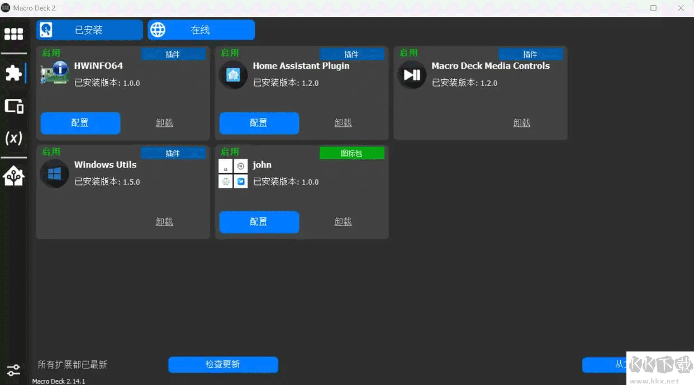This screenshot has width=694, height=385.
Task: Open the Home Assistant sidebar icon
Action: point(13,177)
